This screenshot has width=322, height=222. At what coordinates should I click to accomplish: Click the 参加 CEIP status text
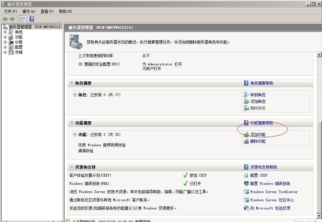click(198, 175)
